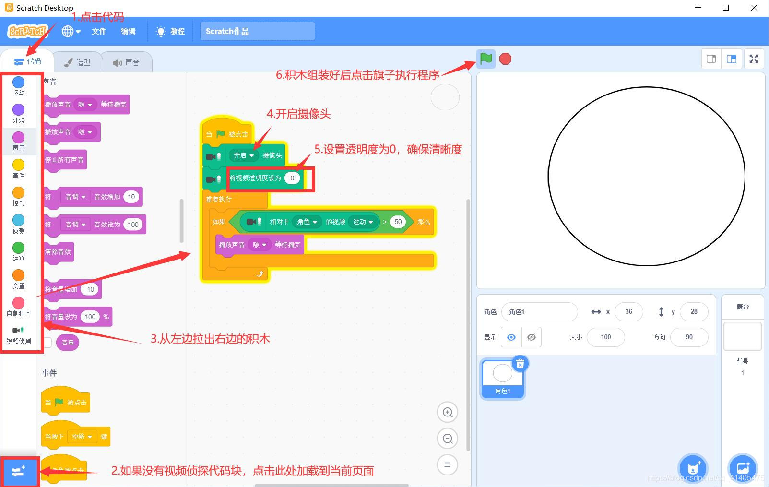Click the add extension button

[x=19, y=472]
